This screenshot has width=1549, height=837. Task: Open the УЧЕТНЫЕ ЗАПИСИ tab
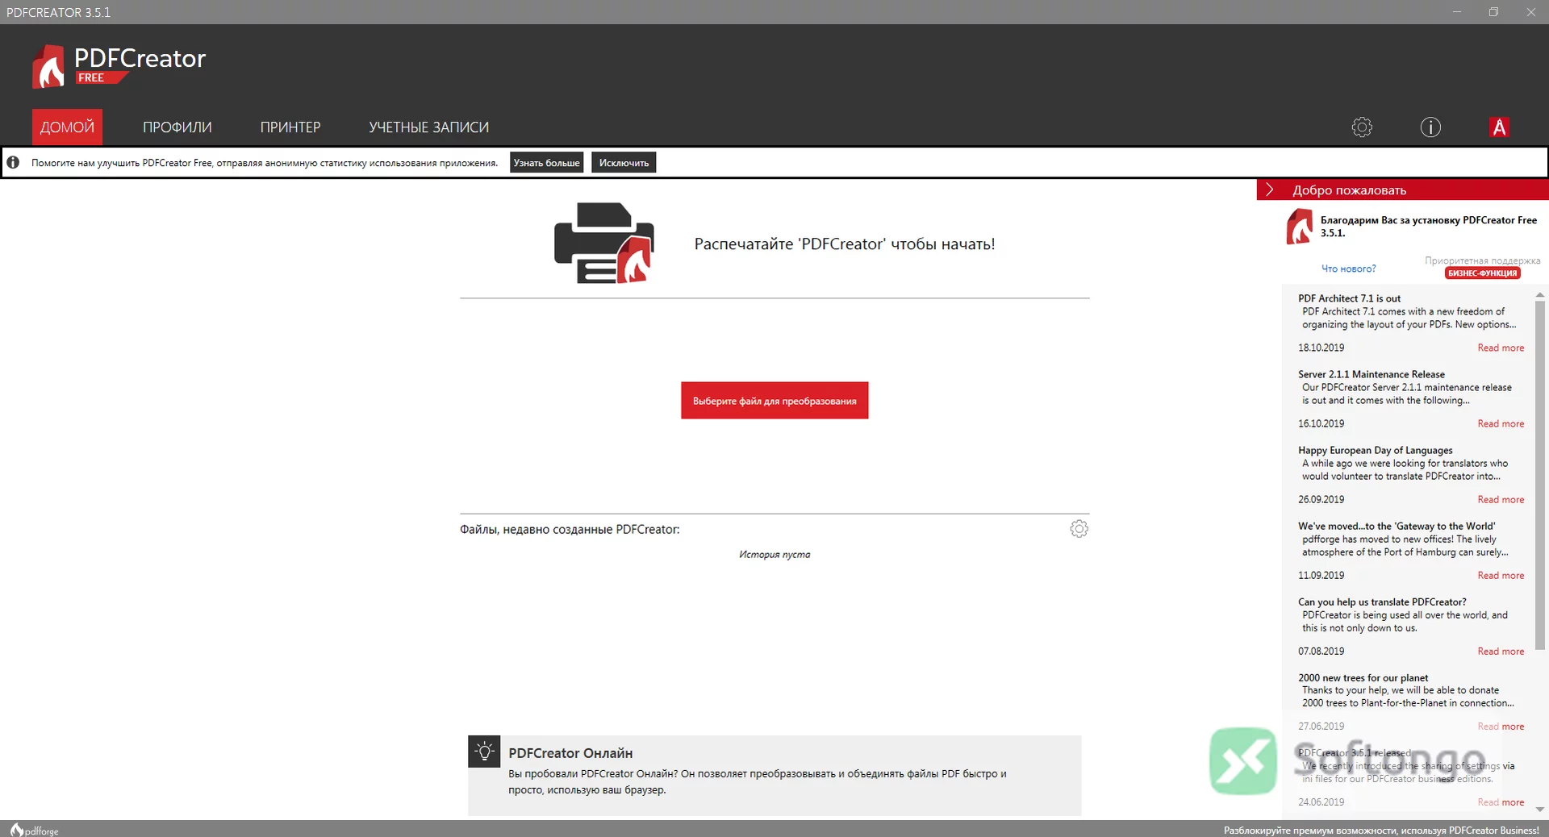pos(429,127)
